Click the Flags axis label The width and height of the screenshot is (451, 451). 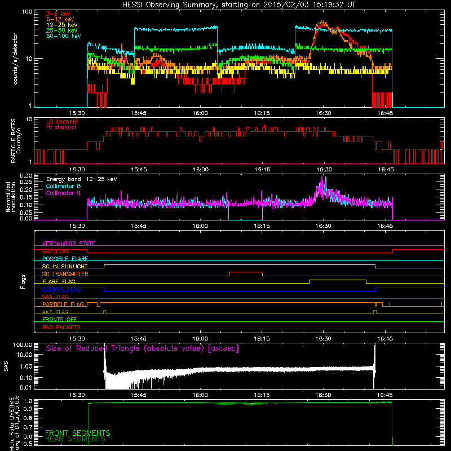click(x=23, y=281)
